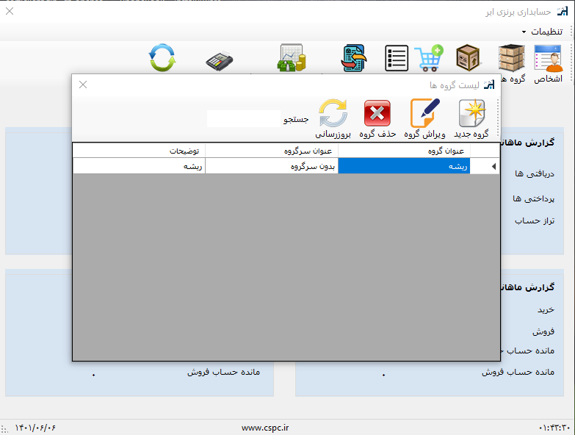Open the تنظیمات settings dropdown menu
Screen dimensions: 575x435
point(543,32)
